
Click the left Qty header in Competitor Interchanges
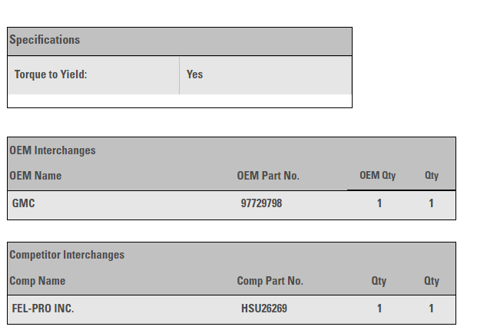379,281
